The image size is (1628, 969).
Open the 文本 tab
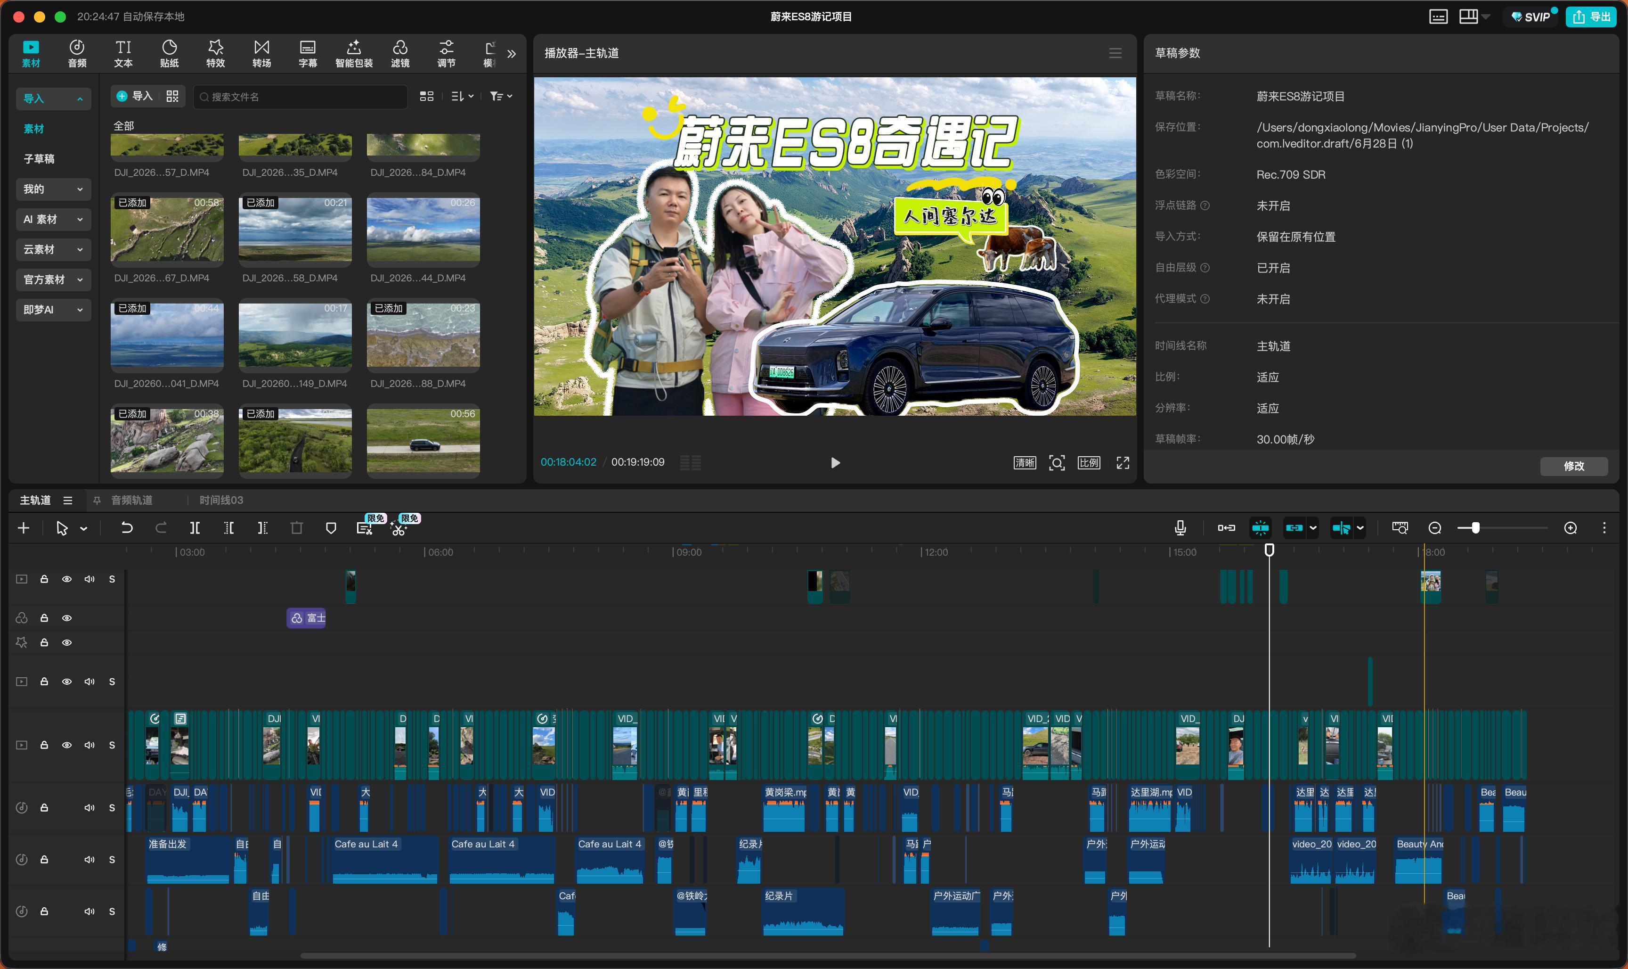[x=123, y=54]
